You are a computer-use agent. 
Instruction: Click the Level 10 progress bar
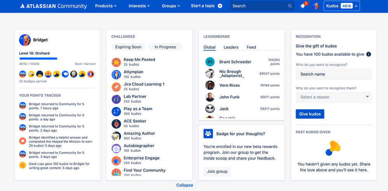(x=38, y=59)
